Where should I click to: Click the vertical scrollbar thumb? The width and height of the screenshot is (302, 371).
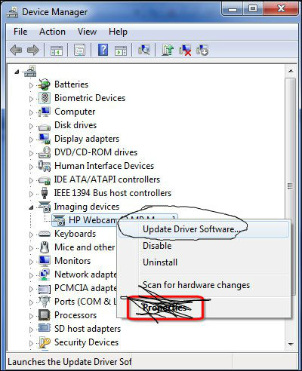[x=291, y=186]
